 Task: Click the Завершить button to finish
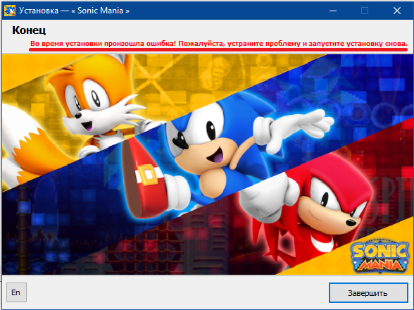(368, 293)
